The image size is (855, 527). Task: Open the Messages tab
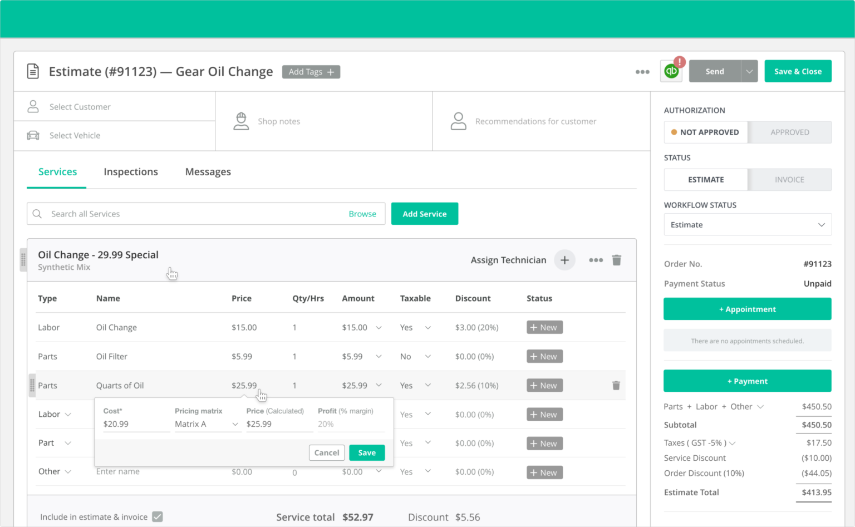[208, 172]
